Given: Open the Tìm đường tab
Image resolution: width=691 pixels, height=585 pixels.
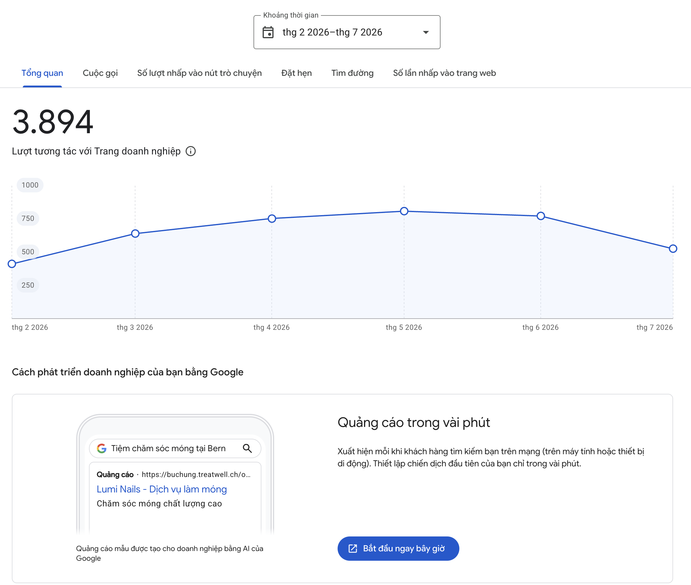Looking at the screenshot, I should pos(352,73).
